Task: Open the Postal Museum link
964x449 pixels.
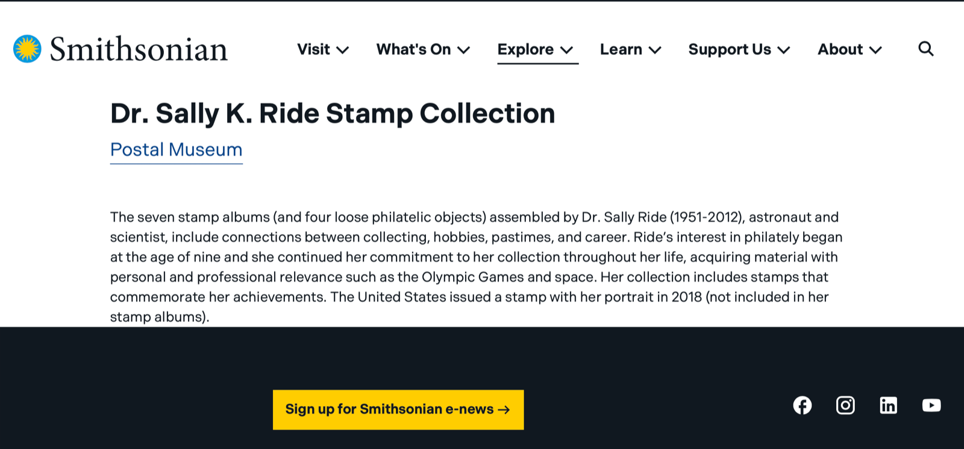Action: (x=176, y=150)
